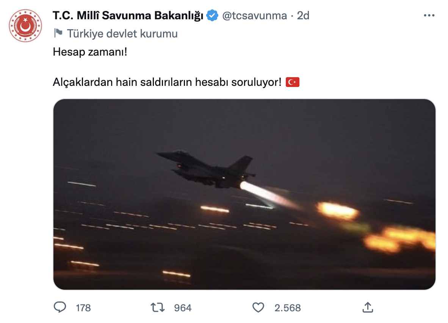Open the account's profile name link
Image resolution: width=448 pixels, height=323 pixels.
[x=129, y=16]
